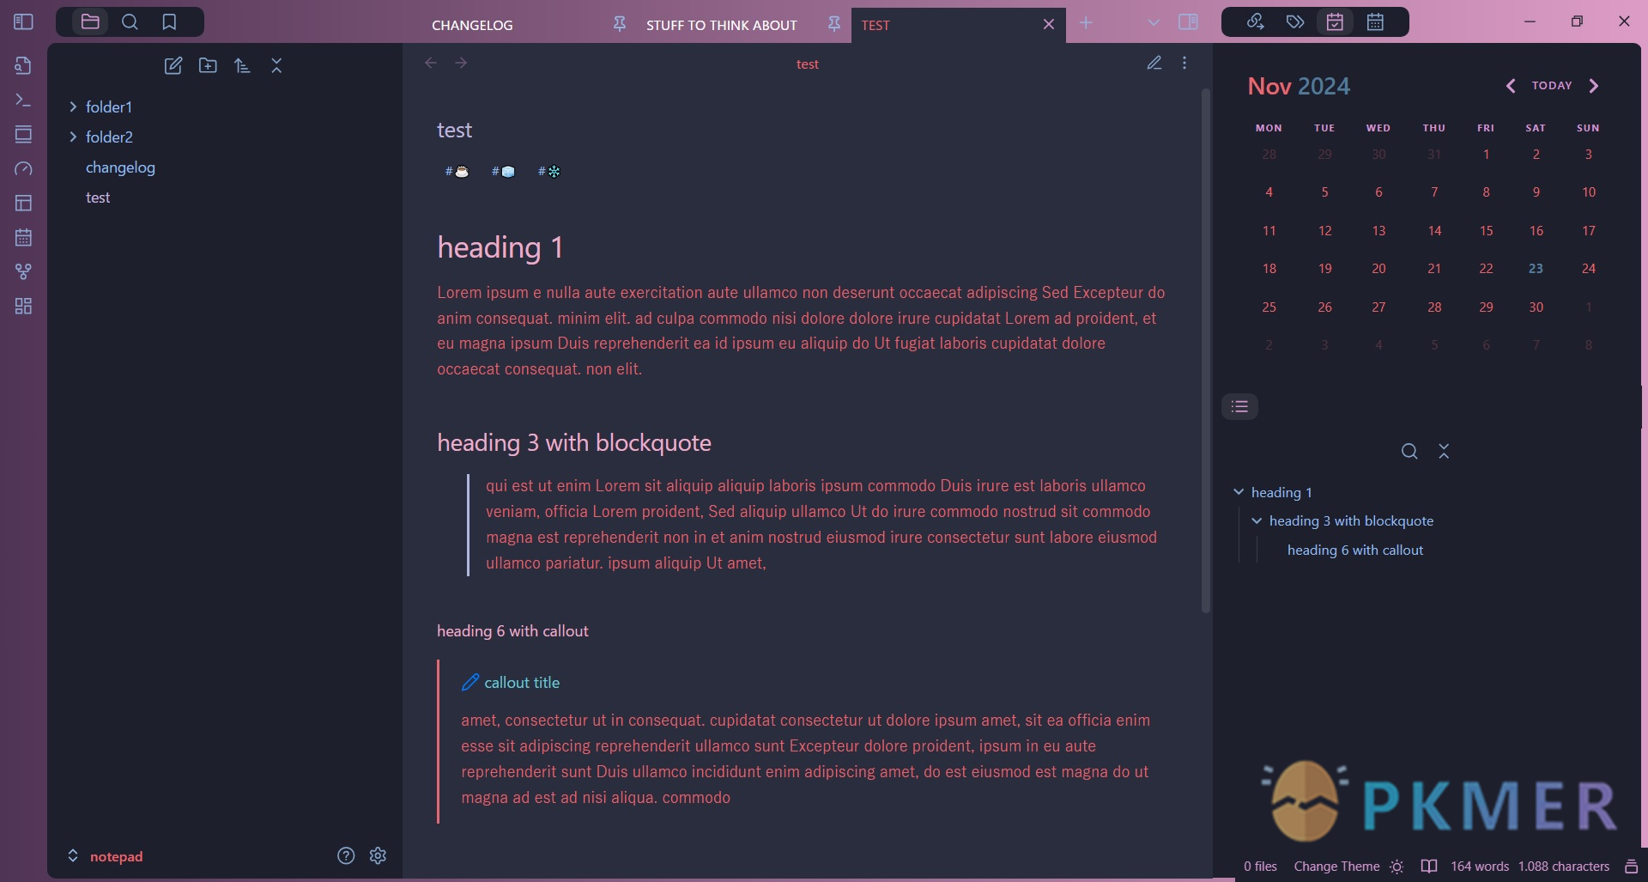Image resolution: width=1648 pixels, height=882 pixels.
Task: Toggle the left sidebar visibility
Action: (x=23, y=22)
